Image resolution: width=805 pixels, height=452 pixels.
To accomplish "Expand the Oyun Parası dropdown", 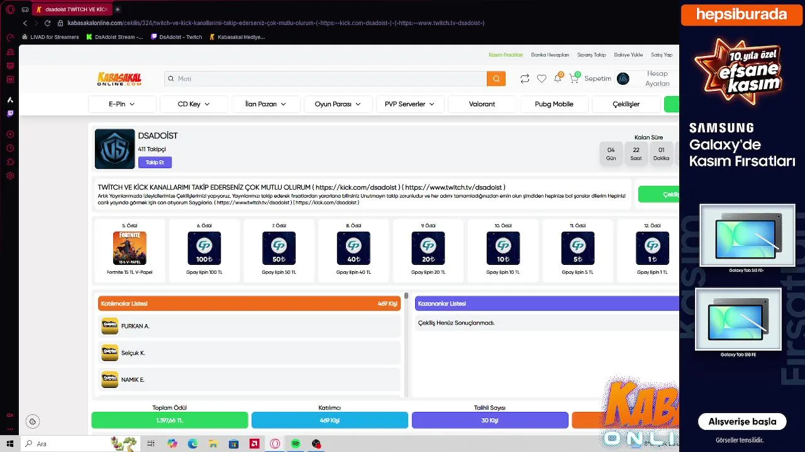I will tap(338, 104).
